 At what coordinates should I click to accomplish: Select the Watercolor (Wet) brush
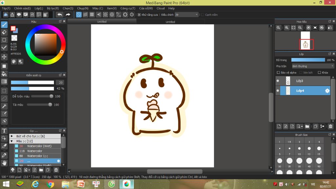(37, 146)
